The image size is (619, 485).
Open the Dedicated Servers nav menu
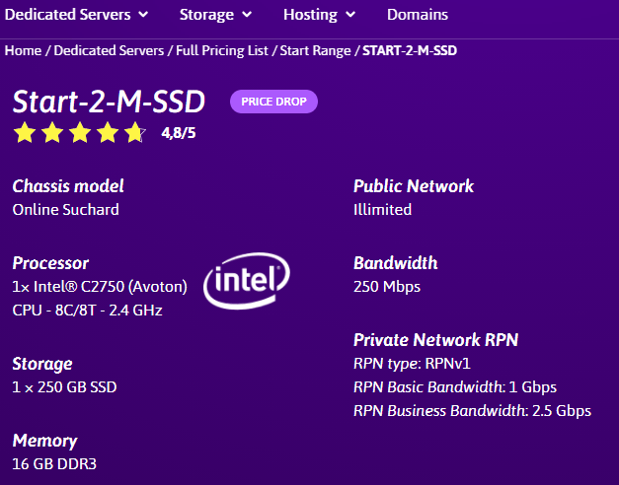coord(67,15)
